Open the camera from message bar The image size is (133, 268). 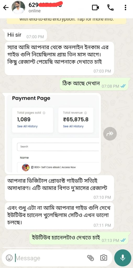[104, 258]
